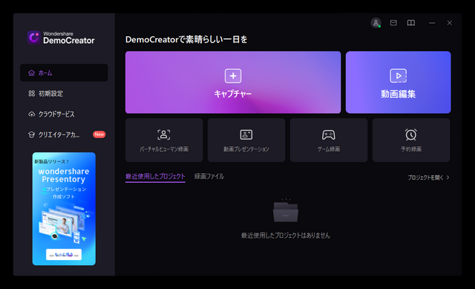Click the home icon beside ホーム
Screen dimensions: 475x289
(31, 73)
